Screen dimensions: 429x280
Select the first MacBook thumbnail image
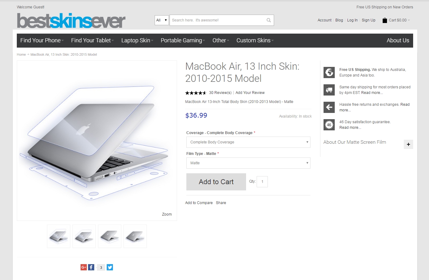58,236
